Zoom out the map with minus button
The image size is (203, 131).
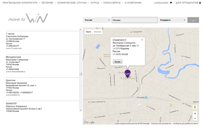(195, 118)
